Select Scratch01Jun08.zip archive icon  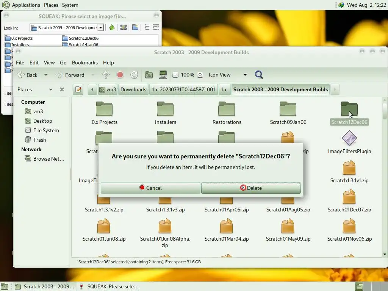point(104,226)
